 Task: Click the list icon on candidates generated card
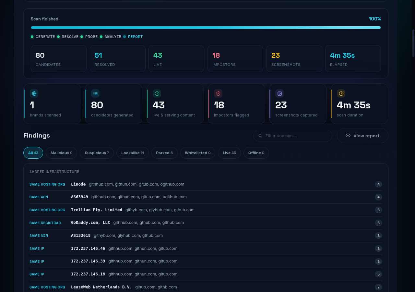point(95,93)
